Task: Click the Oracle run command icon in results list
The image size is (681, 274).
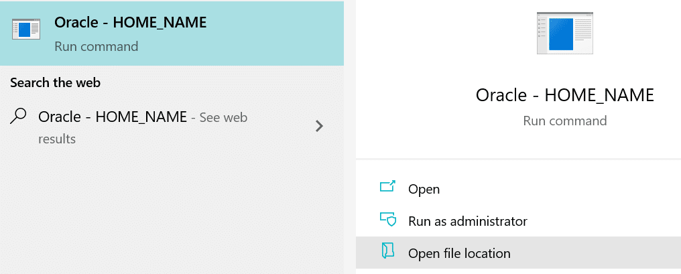Action: point(26,29)
